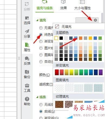The width and height of the screenshot is (105, 119).
Task: Select the granite speckled texture fill
Action: pyautogui.click(x=69, y=104)
